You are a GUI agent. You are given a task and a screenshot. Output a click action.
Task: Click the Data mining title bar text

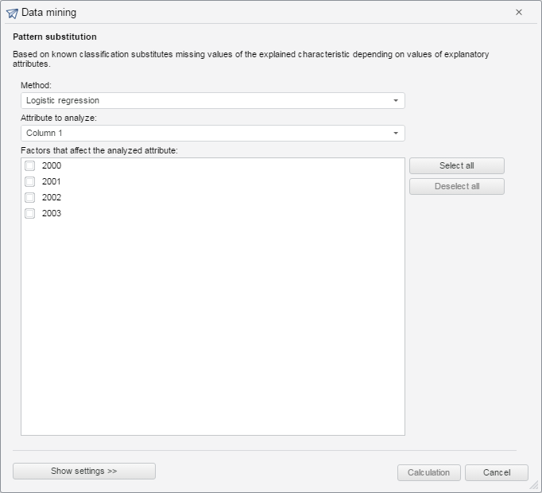[x=49, y=13]
